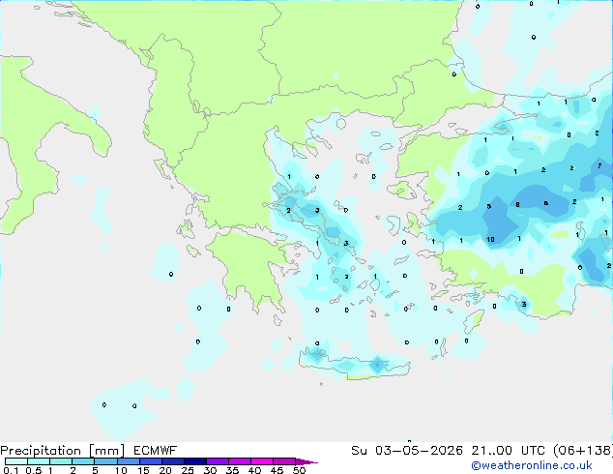Pick the 40–45 mm magenta legend swatch
Viewport: 613px width, 474px height.
click(262, 461)
